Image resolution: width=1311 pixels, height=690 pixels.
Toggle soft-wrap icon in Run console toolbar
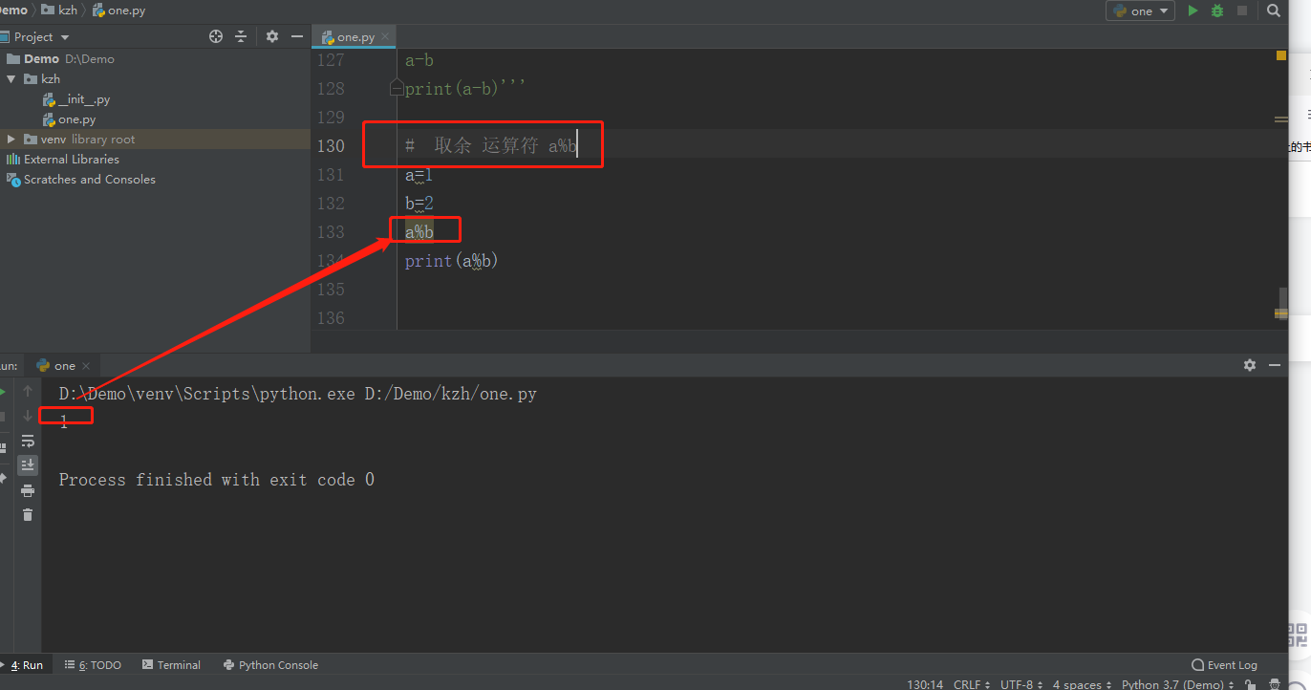28,441
